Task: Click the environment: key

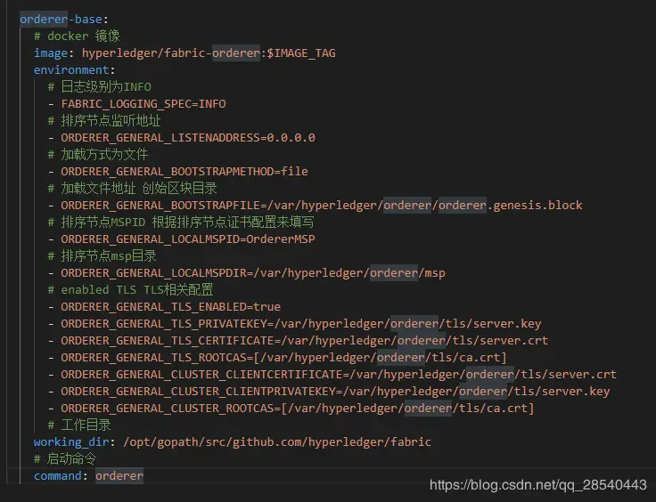Action: coord(74,69)
